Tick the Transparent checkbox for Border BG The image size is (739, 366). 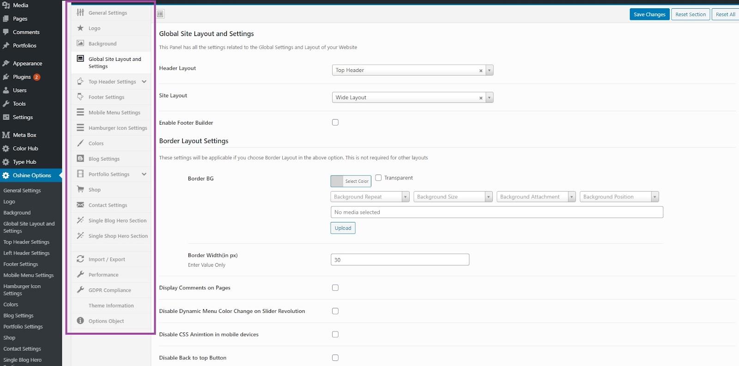(x=378, y=178)
